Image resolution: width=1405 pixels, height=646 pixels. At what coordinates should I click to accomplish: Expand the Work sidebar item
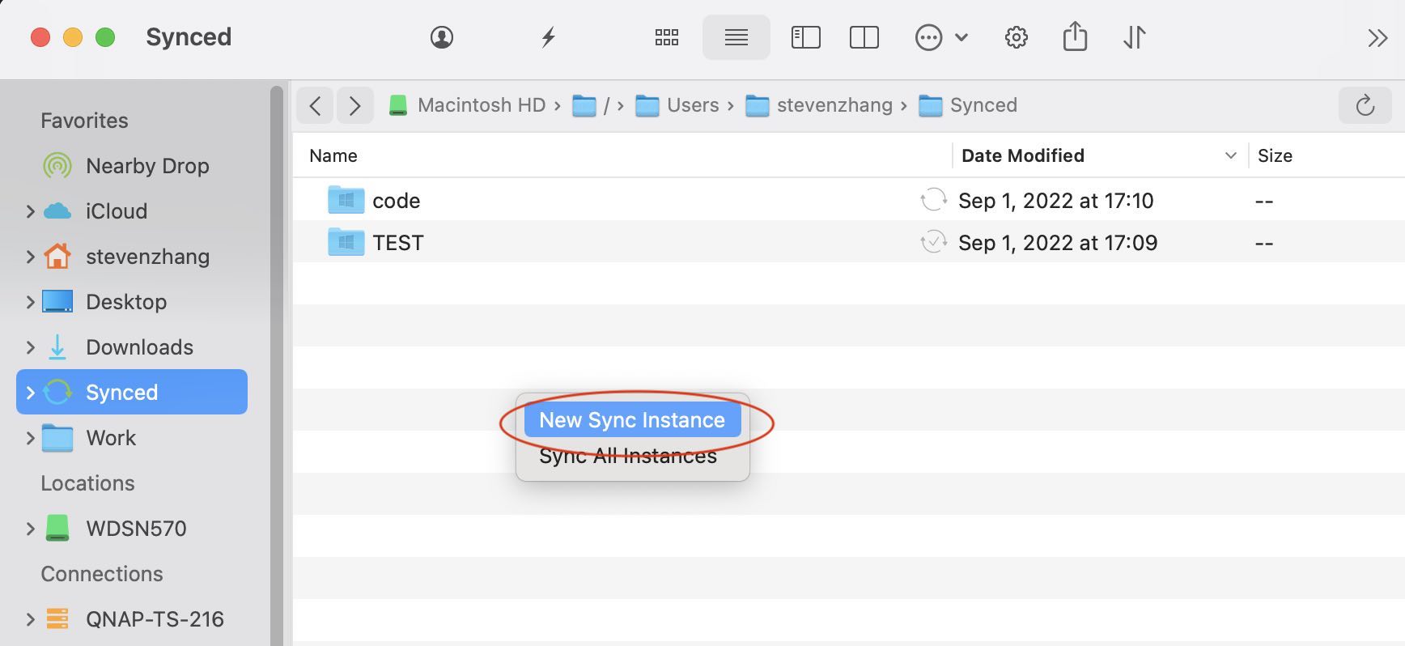coord(31,438)
